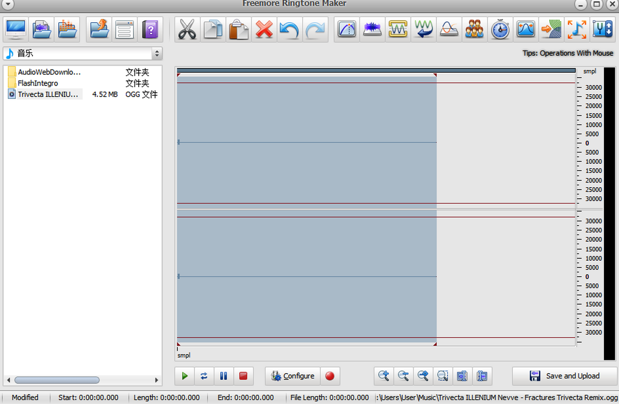Click the folder with film strip icon

coord(42,29)
